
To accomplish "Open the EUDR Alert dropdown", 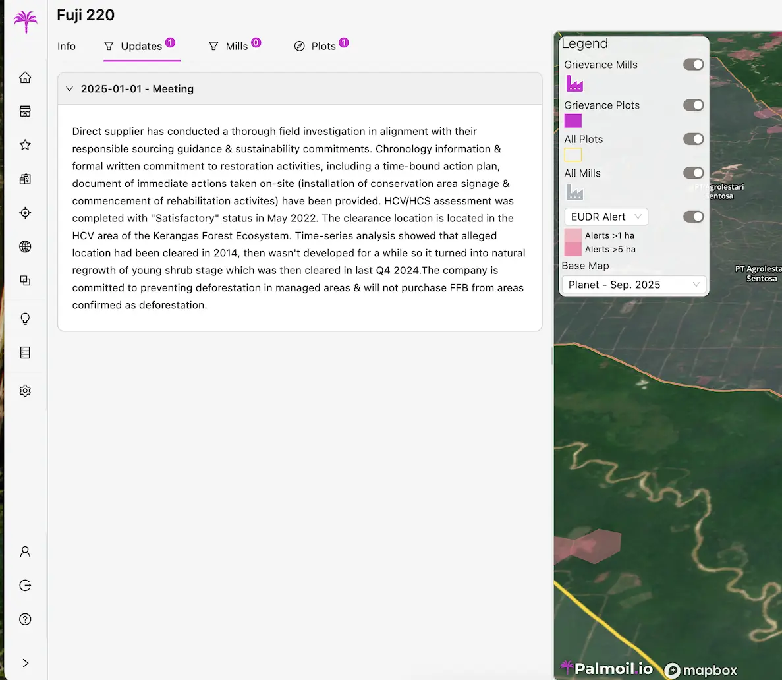I will coord(605,217).
